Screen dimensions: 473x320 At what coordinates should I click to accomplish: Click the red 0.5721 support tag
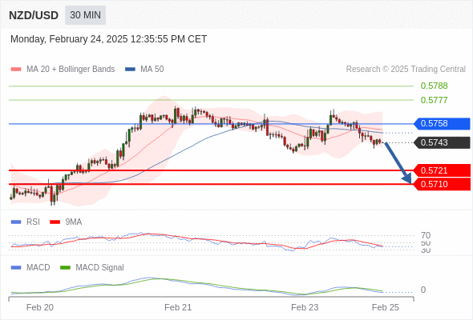tap(442, 170)
